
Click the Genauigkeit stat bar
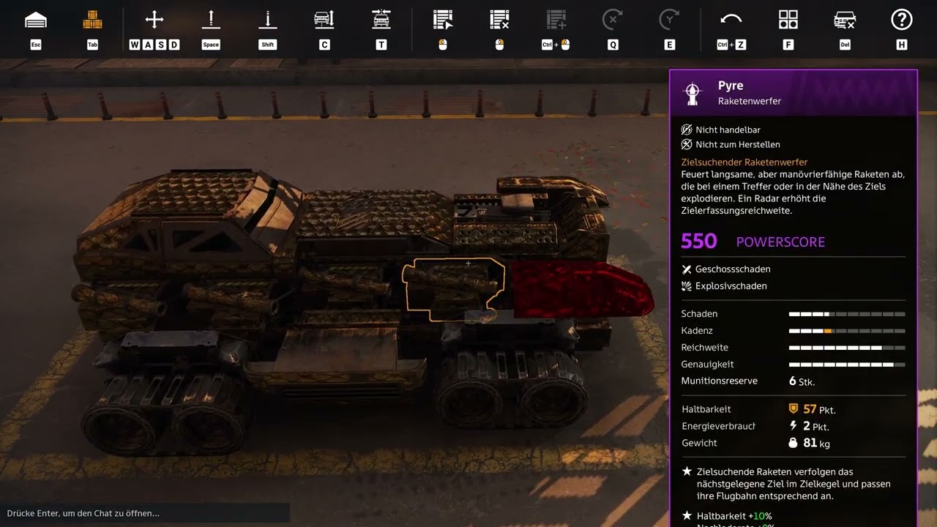pos(847,365)
